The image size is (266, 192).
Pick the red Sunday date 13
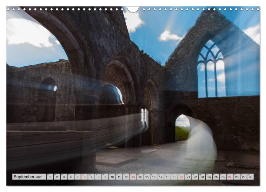coord(133,177)
